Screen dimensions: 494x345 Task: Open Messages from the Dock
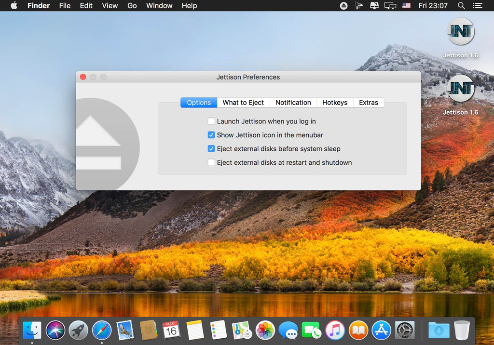288,330
